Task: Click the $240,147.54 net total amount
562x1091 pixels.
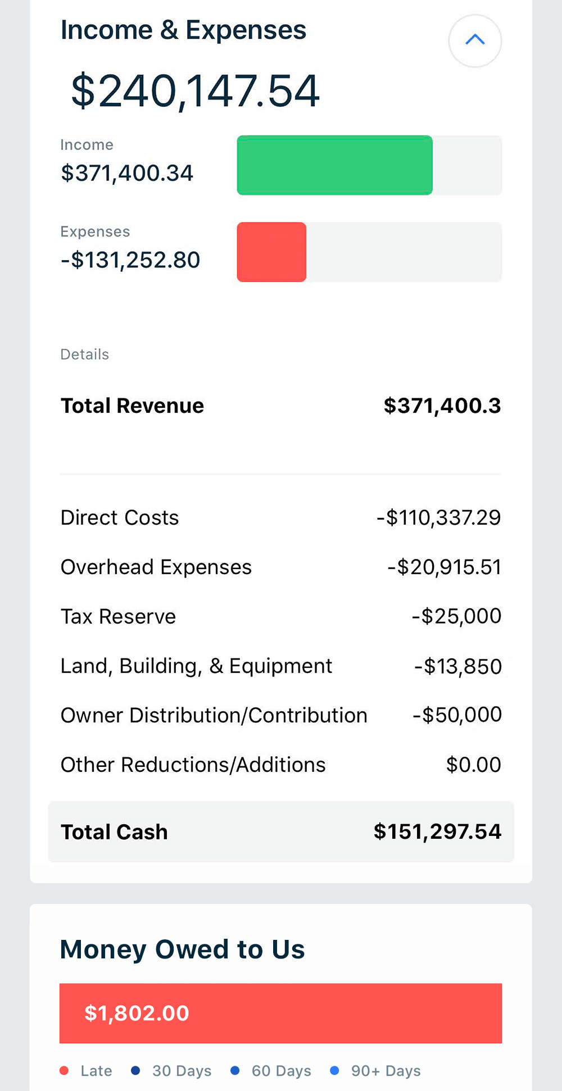Action: click(x=195, y=91)
